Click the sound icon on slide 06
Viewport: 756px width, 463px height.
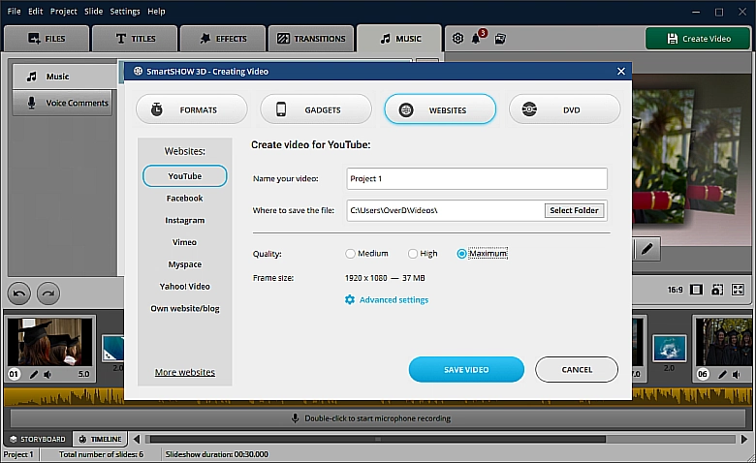click(x=736, y=374)
